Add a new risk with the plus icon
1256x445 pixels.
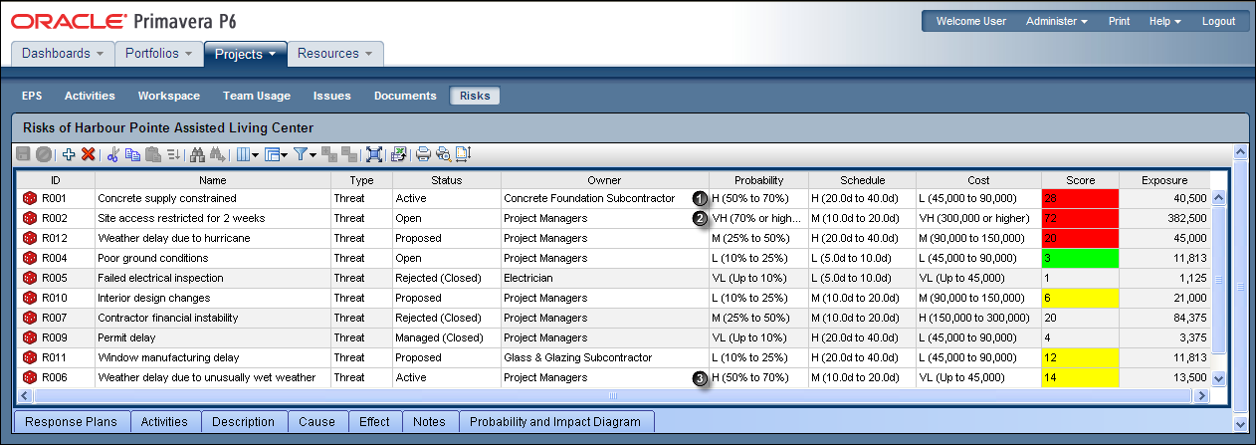69,154
